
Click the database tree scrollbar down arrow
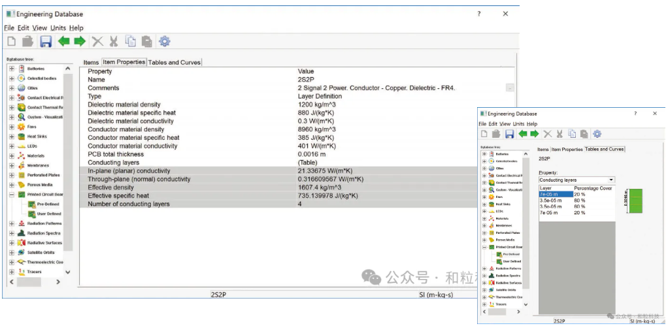[x=68, y=272]
